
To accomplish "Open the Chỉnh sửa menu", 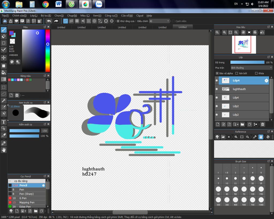I will click(x=19, y=16).
